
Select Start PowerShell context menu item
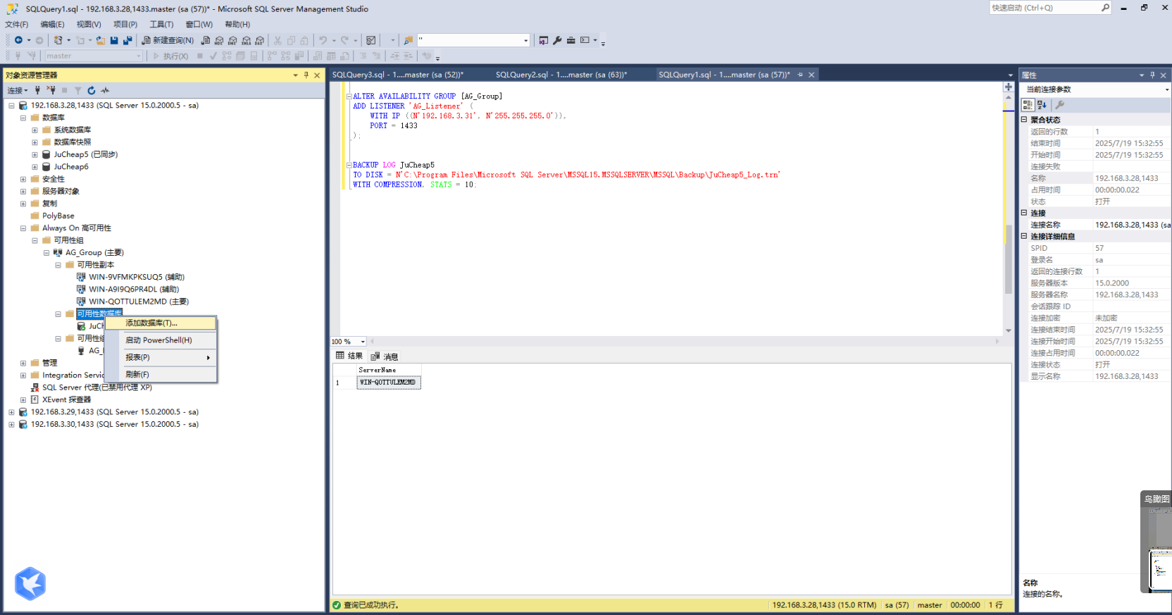tap(161, 340)
